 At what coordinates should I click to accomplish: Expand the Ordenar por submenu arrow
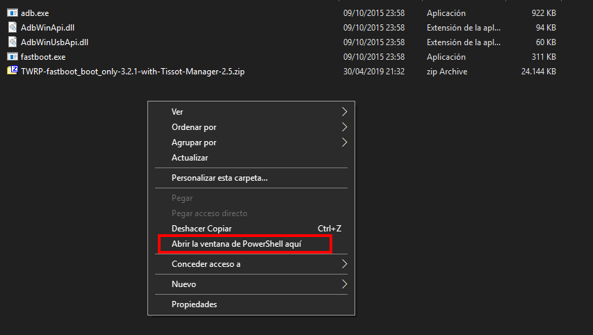[x=343, y=127]
